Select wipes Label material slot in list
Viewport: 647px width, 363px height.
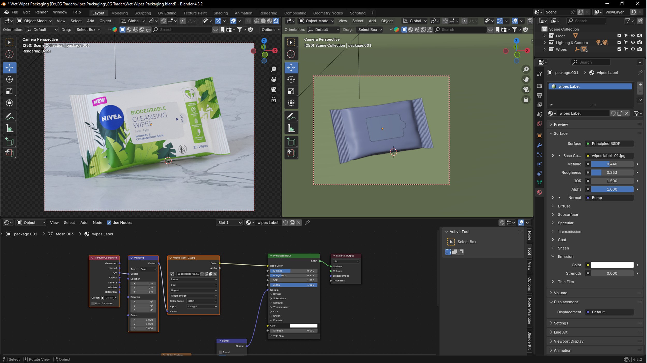[x=590, y=86]
